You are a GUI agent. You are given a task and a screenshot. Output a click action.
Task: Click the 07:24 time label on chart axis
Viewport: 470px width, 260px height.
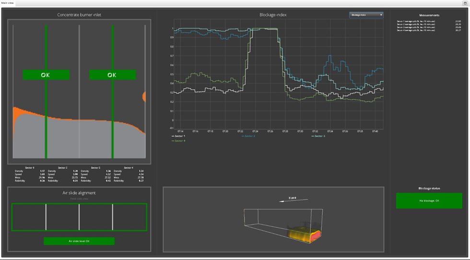255,131
